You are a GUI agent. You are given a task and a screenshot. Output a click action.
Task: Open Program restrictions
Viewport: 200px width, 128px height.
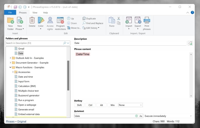point(60,20)
